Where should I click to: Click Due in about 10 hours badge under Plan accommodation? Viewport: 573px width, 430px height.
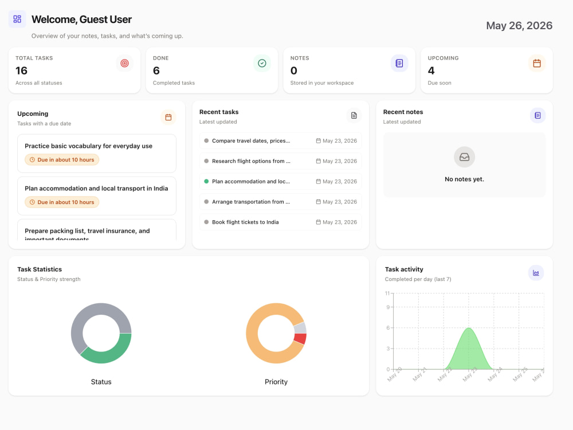tap(62, 202)
